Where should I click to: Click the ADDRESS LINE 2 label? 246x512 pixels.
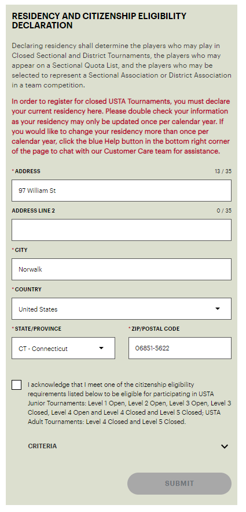pos(33,211)
